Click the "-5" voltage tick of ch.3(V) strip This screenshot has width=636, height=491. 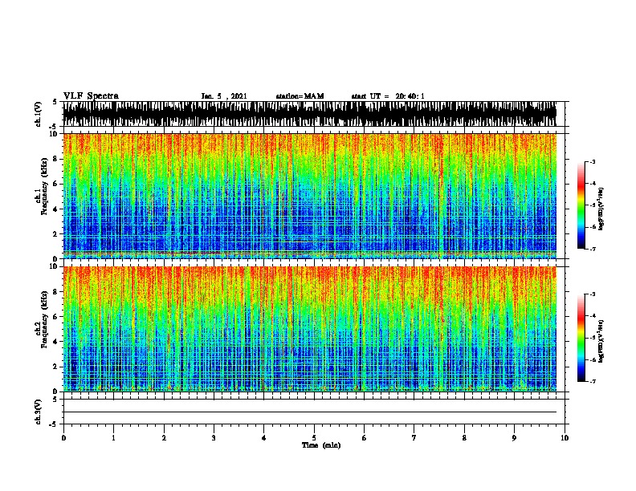pyautogui.click(x=54, y=424)
